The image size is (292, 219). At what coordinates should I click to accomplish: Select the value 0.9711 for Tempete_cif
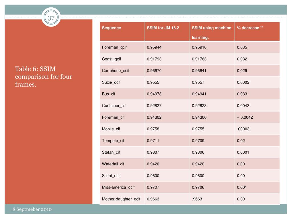(x=153, y=141)
